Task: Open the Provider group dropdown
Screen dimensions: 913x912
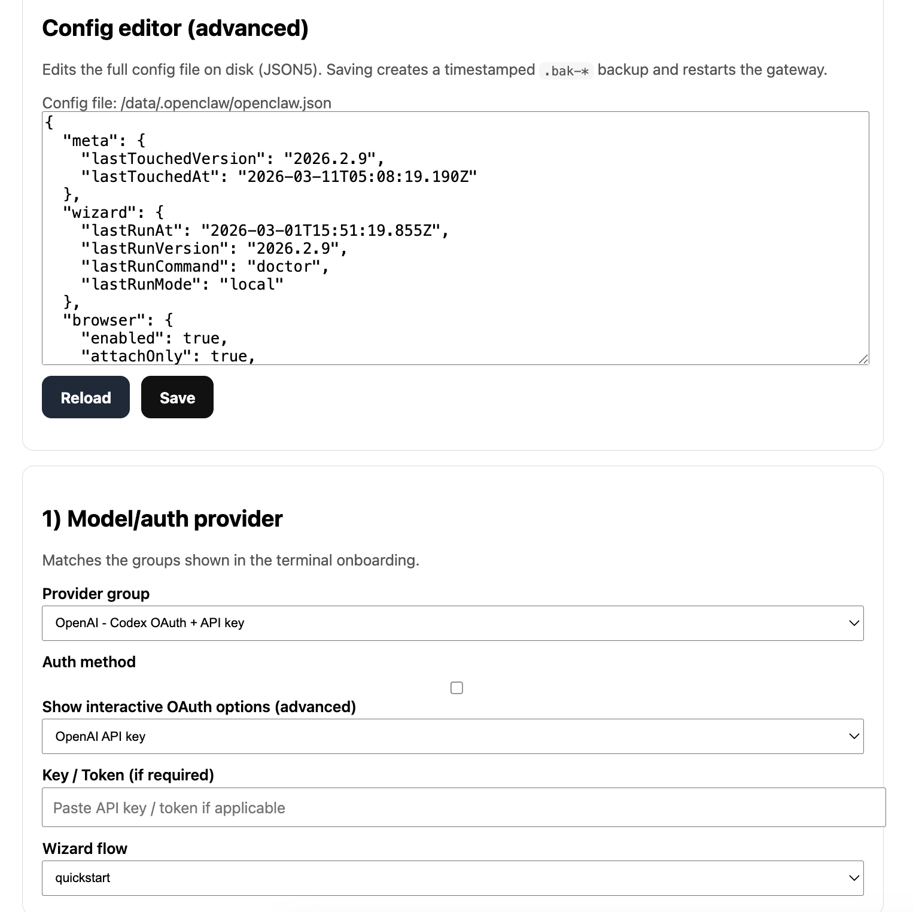Action: click(452, 623)
